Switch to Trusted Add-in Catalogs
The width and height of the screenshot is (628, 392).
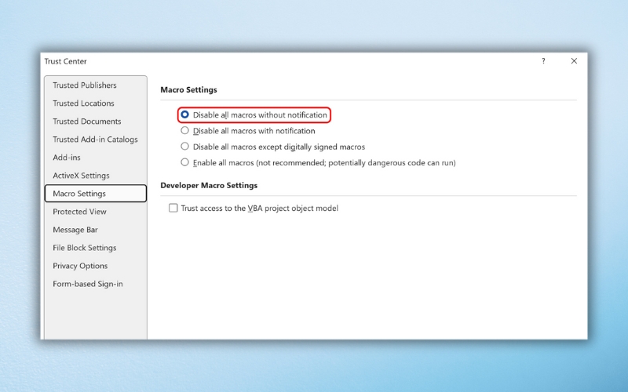(x=95, y=140)
